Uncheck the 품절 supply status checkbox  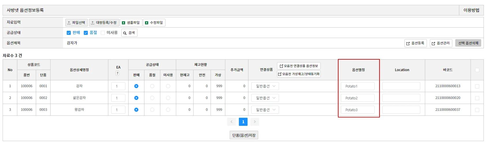(86, 33)
